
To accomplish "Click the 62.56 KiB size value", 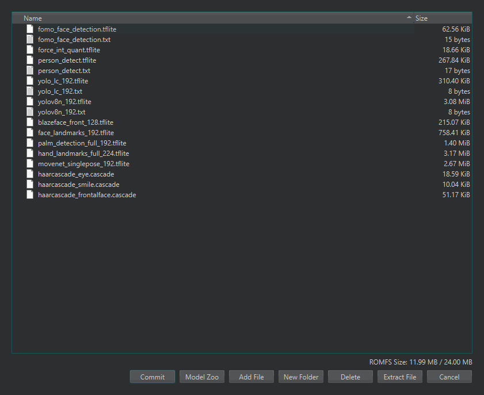I will pos(456,29).
